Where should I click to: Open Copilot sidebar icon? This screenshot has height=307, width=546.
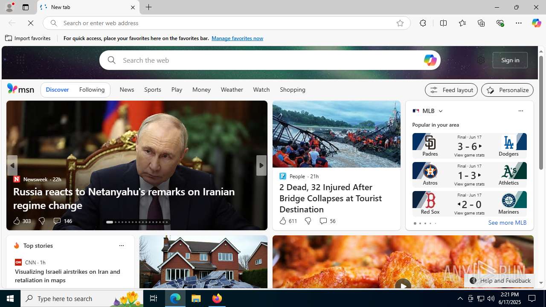(x=536, y=23)
